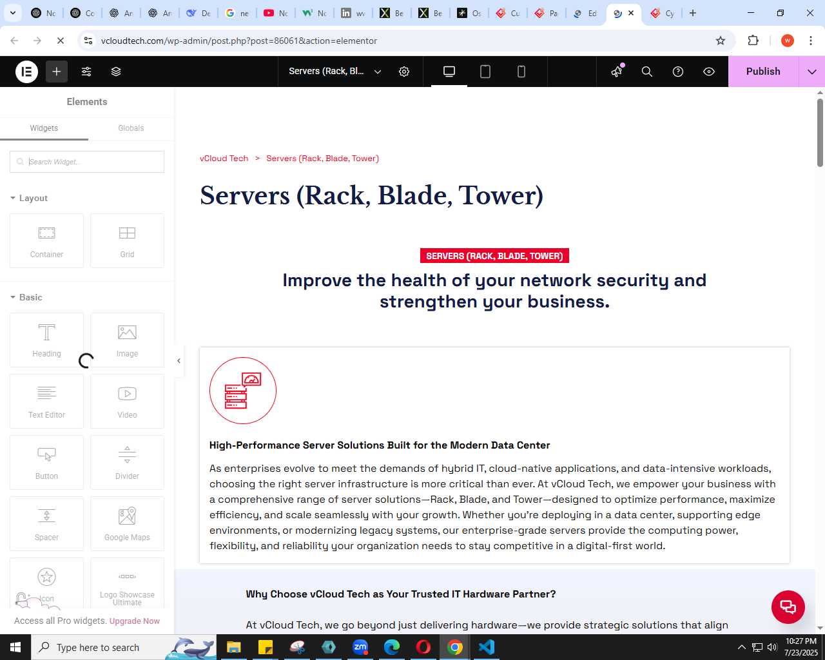The height and width of the screenshot is (660, 825).
Task: Switch to the LinkedIn browser tab
Action: tap(353, 13)
